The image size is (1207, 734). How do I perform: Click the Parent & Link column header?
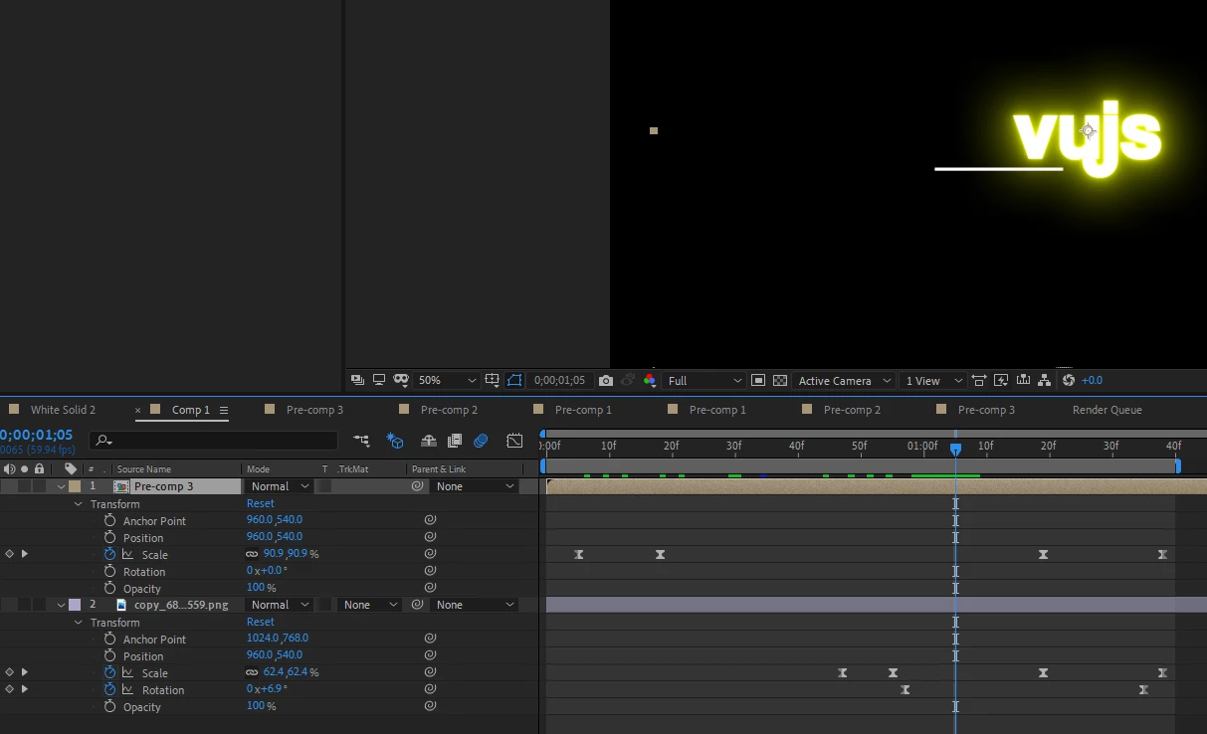coord(438,468)
